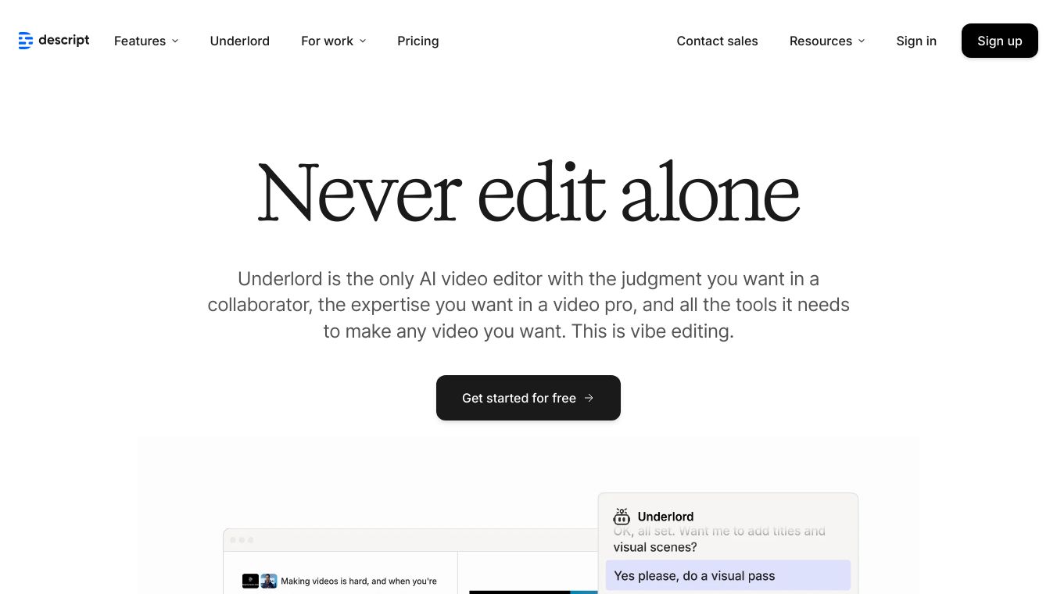Image resolution: width=1057 pixels, height=594 pixels.
Task: Select the dark video thumbnail beside the transcript line
Action: pyautogui.click(x=250, y=581)
